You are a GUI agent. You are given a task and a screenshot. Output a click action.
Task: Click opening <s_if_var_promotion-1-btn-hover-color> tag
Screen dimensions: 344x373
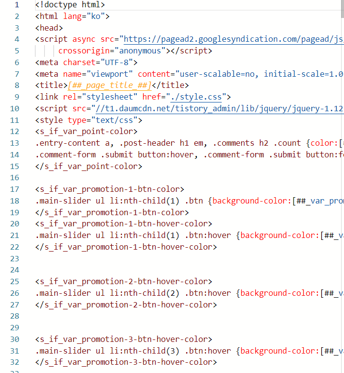[124, 224]
